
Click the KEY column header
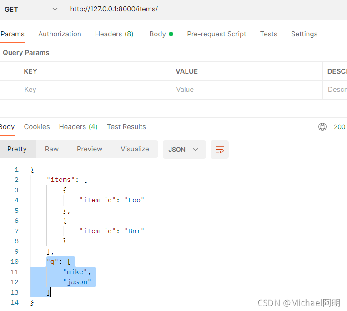[x=30, y=71]
